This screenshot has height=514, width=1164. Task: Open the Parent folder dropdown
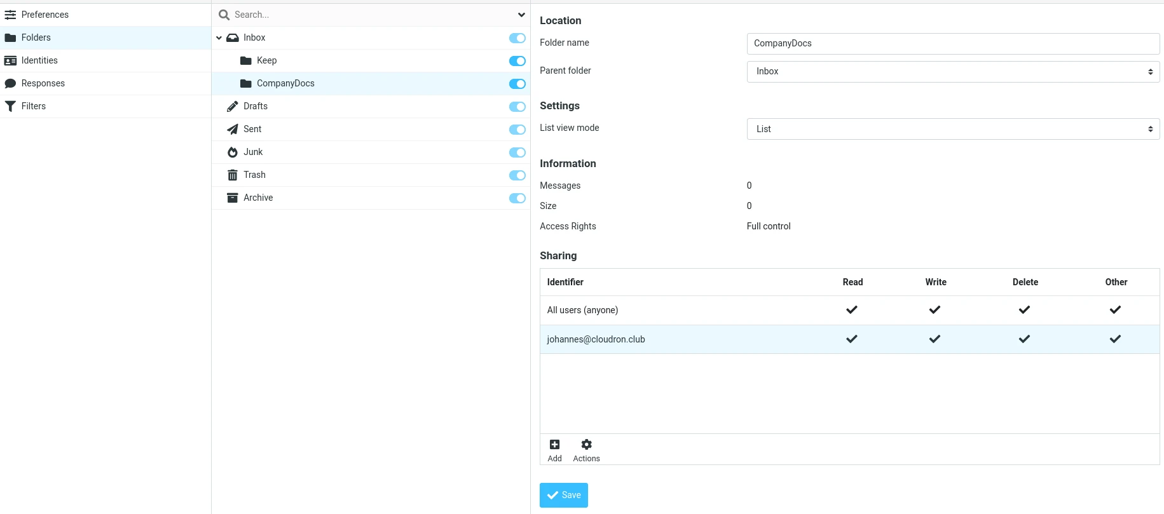(x=952, y=72)
